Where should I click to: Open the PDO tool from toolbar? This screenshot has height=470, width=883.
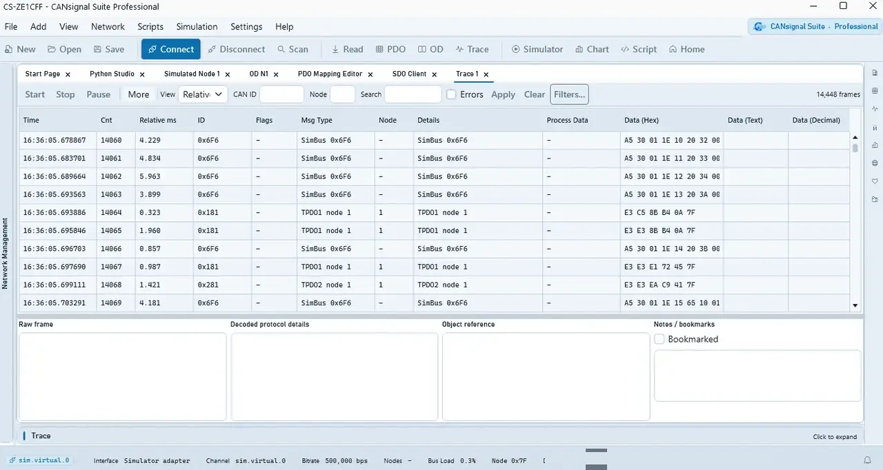[391, 49]
